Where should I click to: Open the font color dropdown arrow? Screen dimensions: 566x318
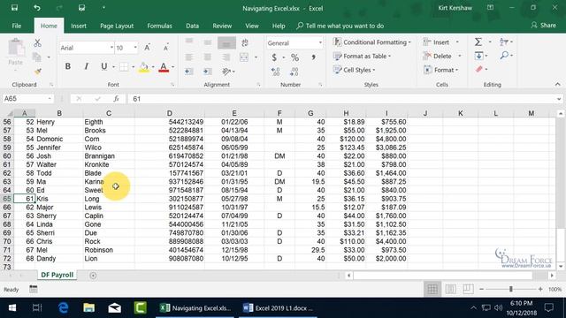pyautogui.click(x=173, y=67)
